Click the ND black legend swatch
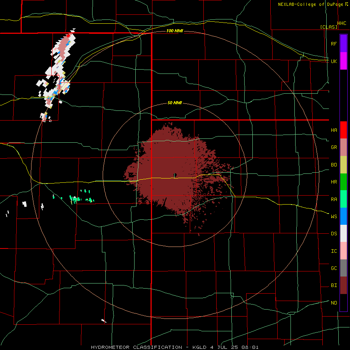The height and width of the screenshot is (350, 350). click(343, 303)
